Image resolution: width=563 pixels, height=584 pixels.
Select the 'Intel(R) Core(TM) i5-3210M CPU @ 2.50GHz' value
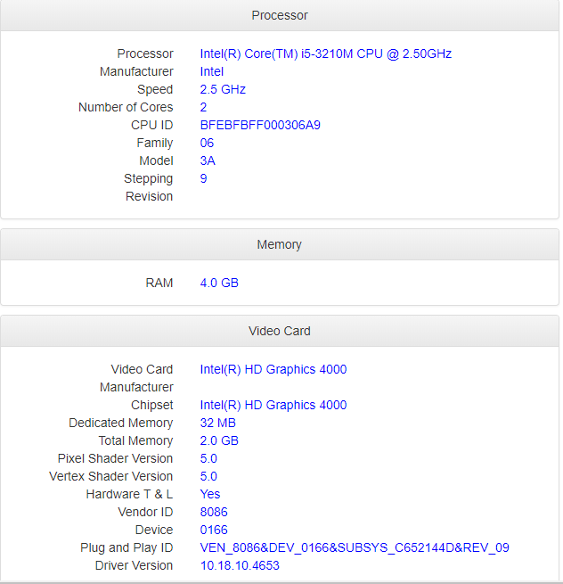(325, 53)
